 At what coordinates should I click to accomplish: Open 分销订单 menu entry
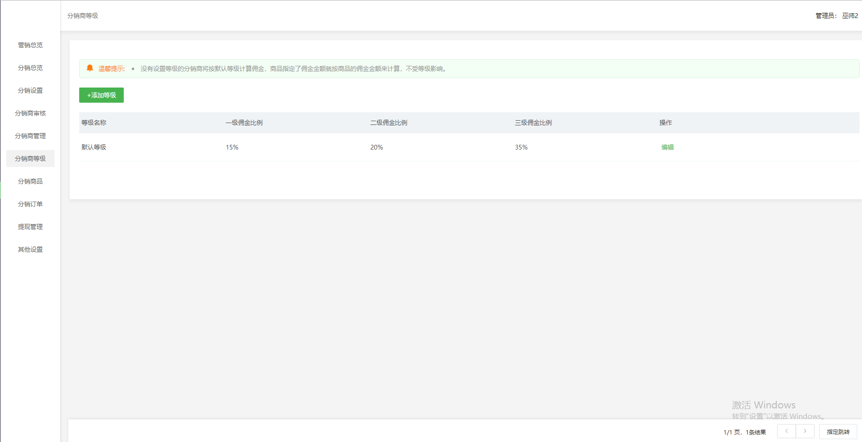point(30,204)
